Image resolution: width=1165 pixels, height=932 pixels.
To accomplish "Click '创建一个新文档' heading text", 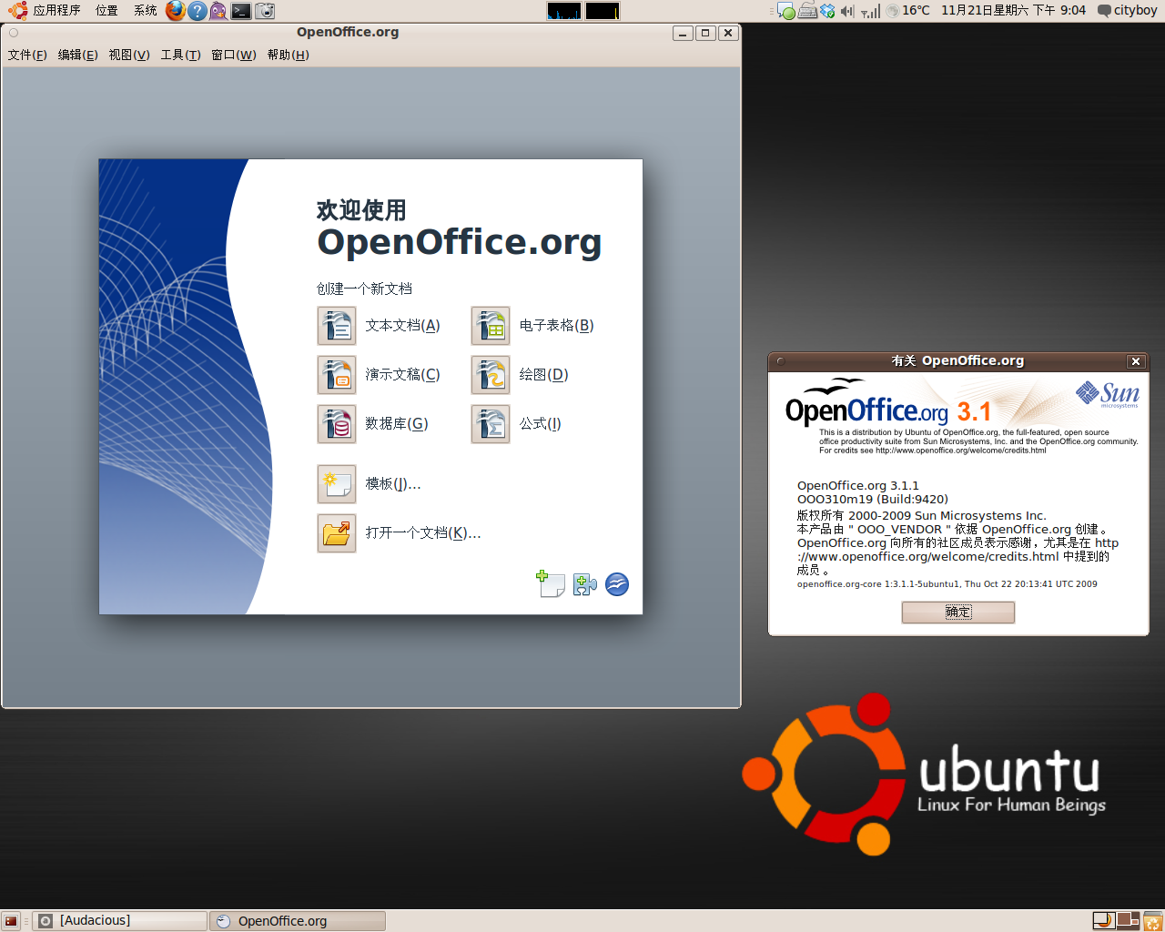I will [x=364, y=289].
